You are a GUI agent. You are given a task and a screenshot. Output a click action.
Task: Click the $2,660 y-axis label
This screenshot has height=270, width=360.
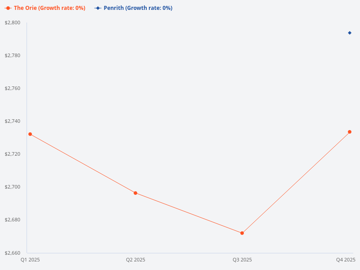pyautogui.click(x=13, y=252)
